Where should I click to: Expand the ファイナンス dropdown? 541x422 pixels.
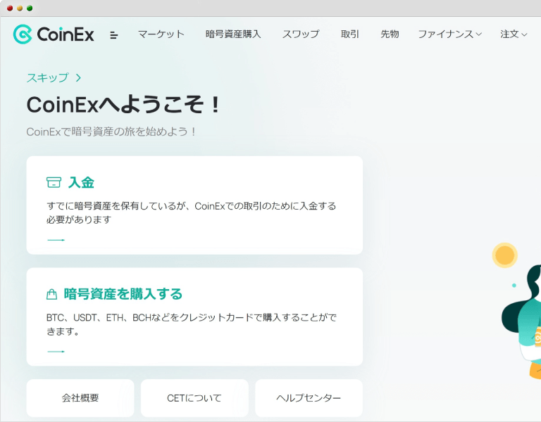coord(450,34)
